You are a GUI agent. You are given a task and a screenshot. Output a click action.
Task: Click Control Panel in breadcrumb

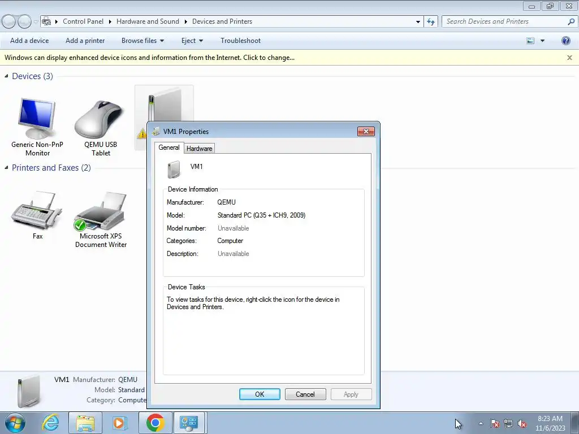click(83, 21)
